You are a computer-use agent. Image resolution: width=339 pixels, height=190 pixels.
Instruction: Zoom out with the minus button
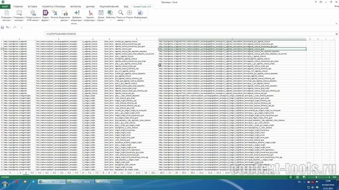click(309, 177)
